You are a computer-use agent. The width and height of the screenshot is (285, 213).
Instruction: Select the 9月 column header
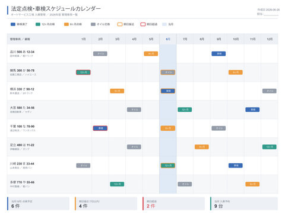tap(218, 39)
